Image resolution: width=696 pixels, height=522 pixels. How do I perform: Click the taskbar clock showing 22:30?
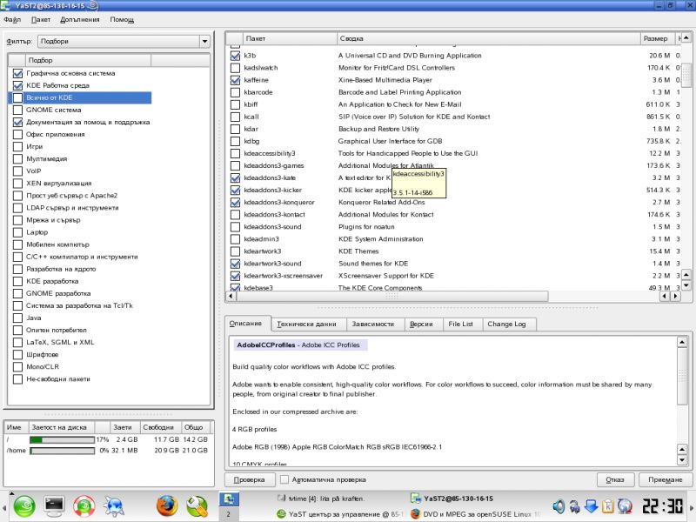pyautogui.click(x=663, y=506)
